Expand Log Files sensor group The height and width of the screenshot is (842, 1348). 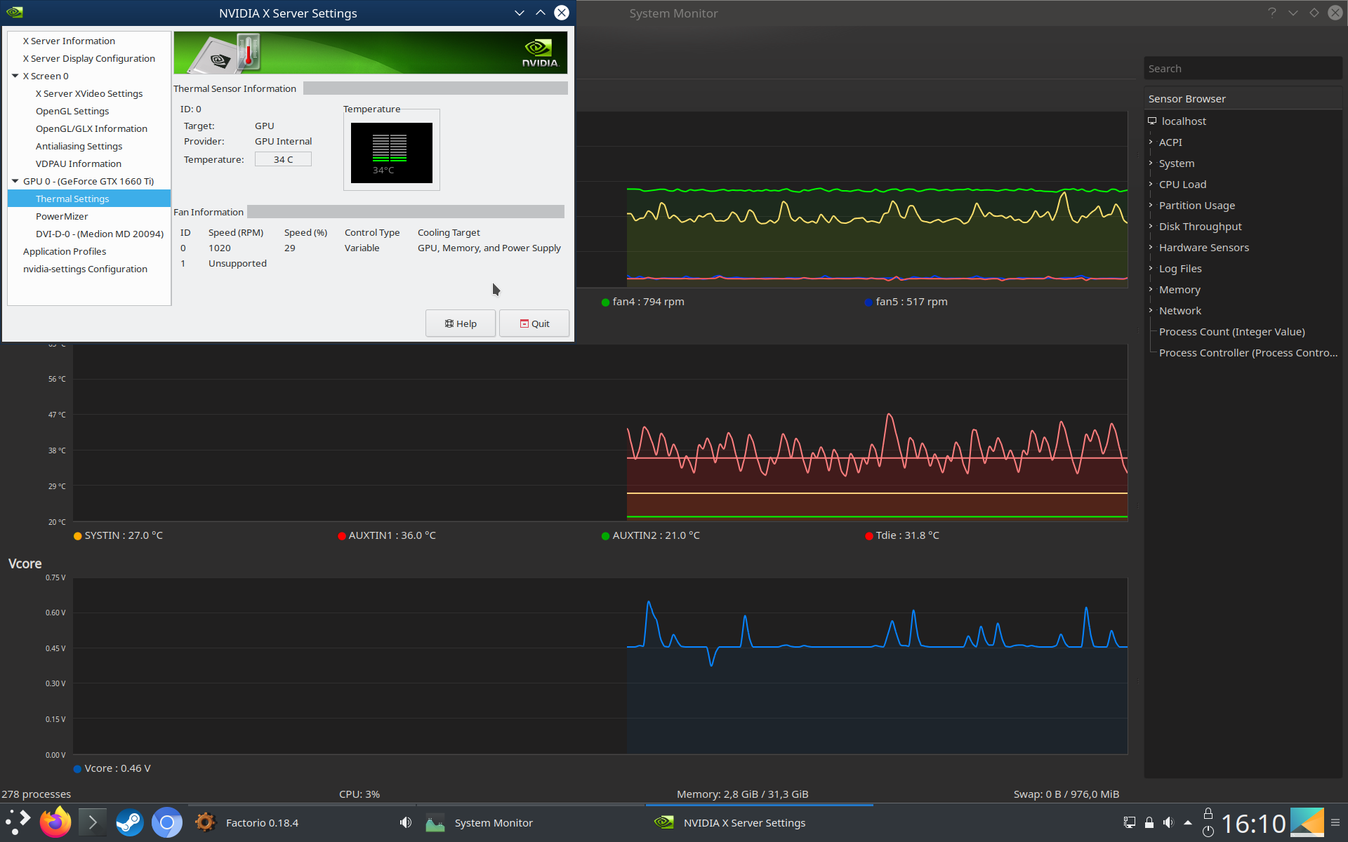click(x=1151, y=268)
